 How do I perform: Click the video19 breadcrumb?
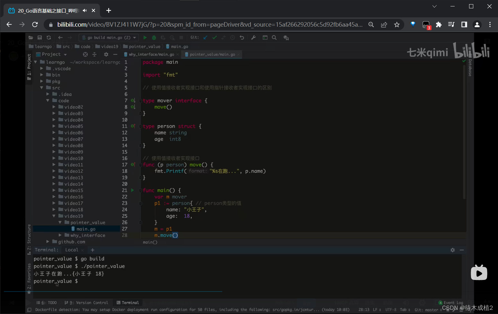coord(107,47)
